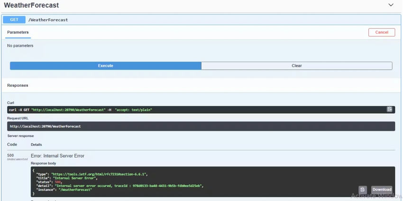Image resolution: width=403 pixels, height=201 pixels.
Task: Click the Execute button
Action: (106, 66)
